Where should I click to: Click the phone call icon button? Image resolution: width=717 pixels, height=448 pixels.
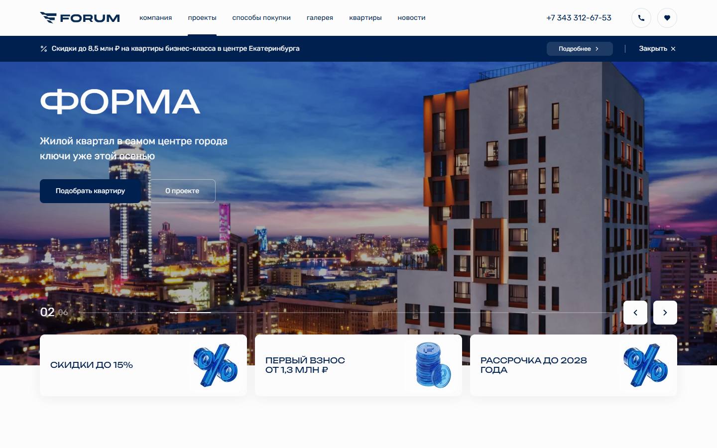click(641, 18)
